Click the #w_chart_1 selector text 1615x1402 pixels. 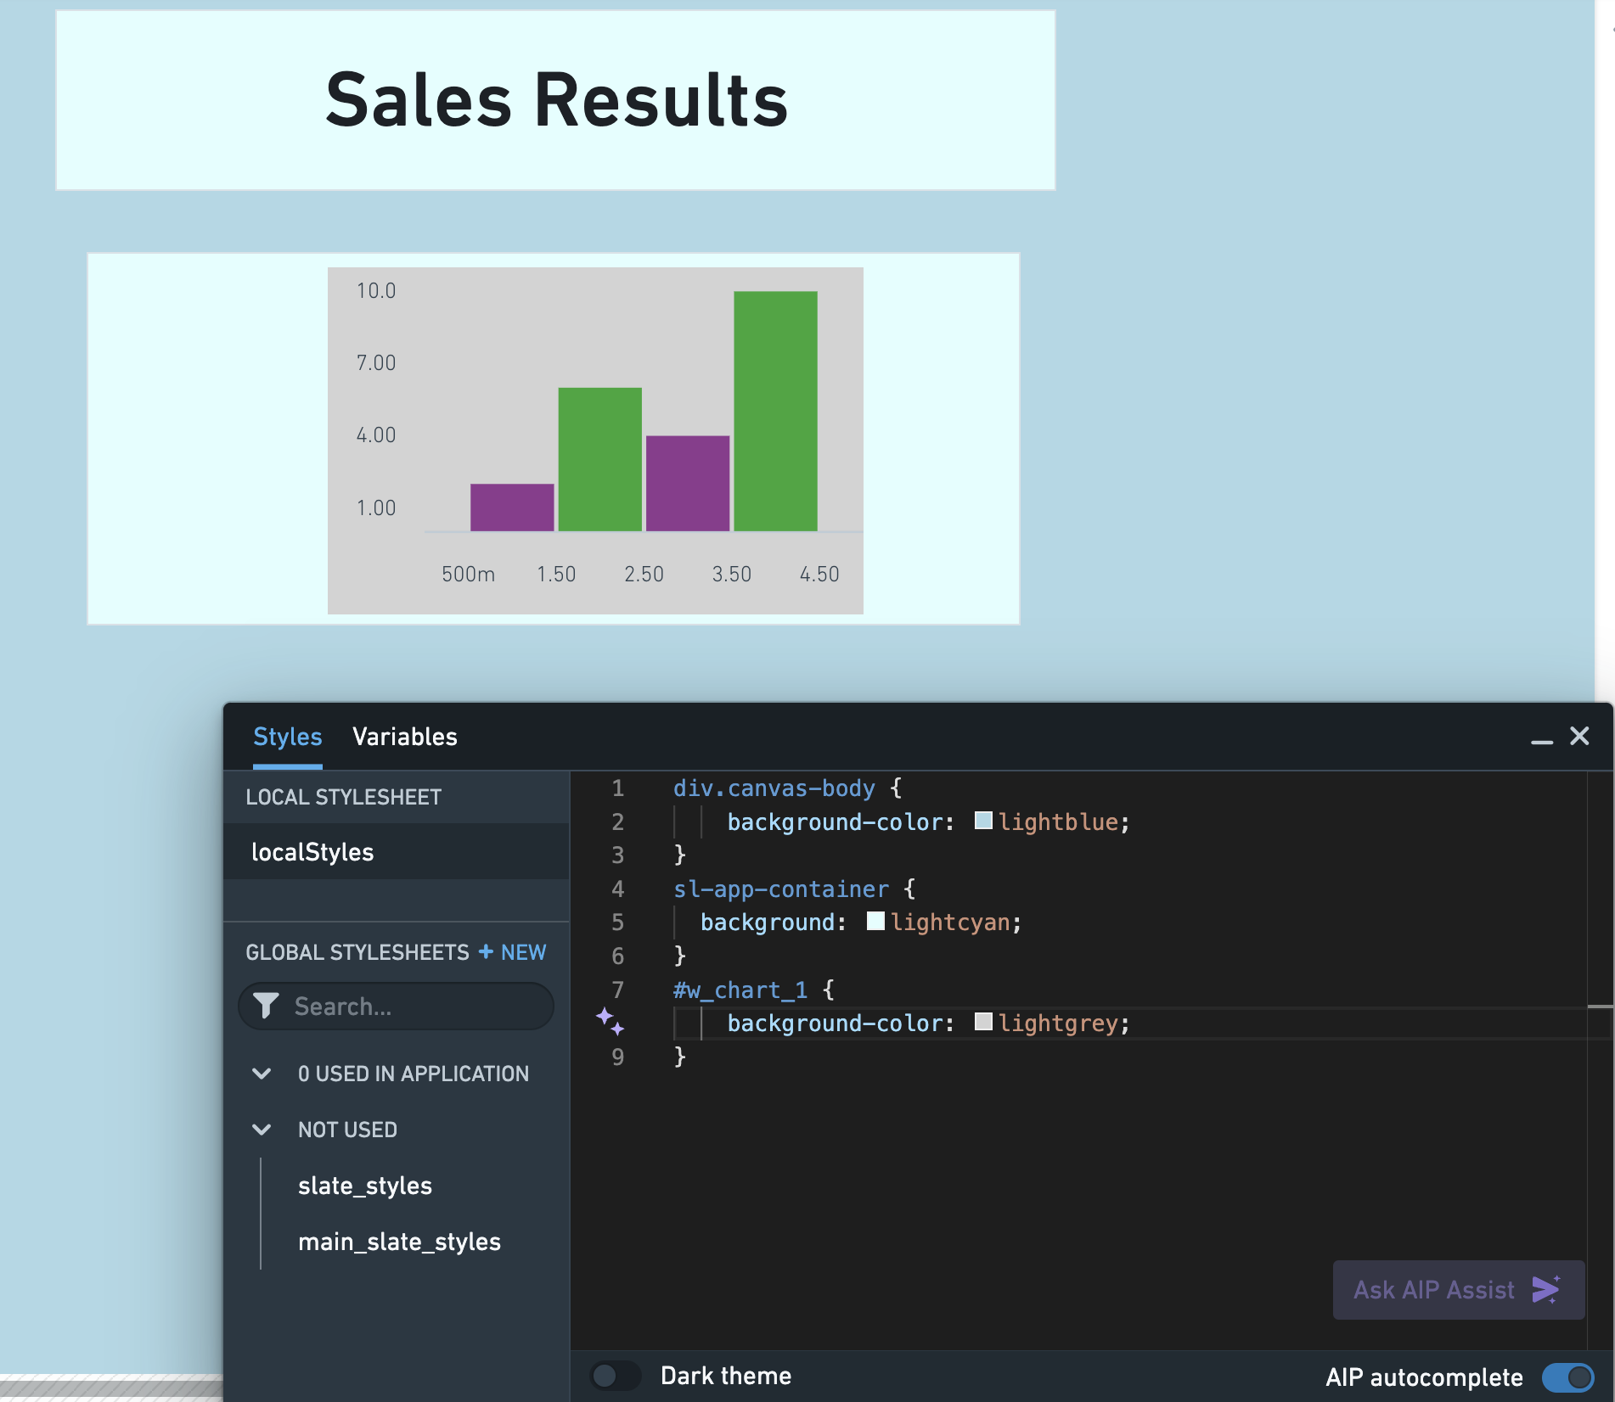pos(740,990)
